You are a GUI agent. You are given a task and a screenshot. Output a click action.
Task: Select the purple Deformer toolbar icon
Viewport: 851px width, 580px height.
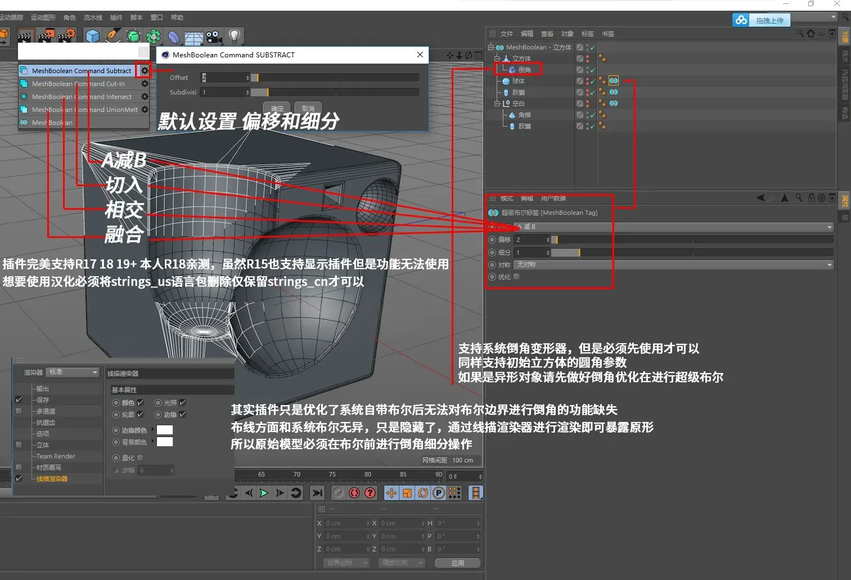point(174,36)
